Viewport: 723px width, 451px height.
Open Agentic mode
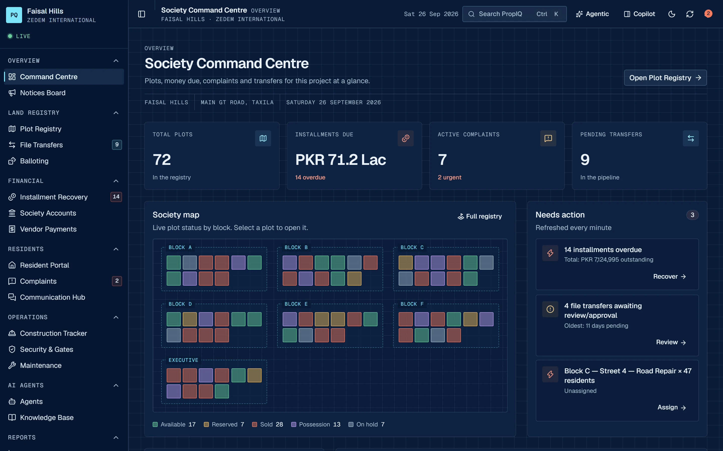[592, 14]
